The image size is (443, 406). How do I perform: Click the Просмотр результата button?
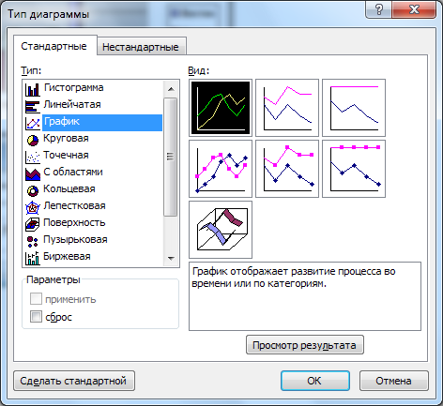coord(305,345)
